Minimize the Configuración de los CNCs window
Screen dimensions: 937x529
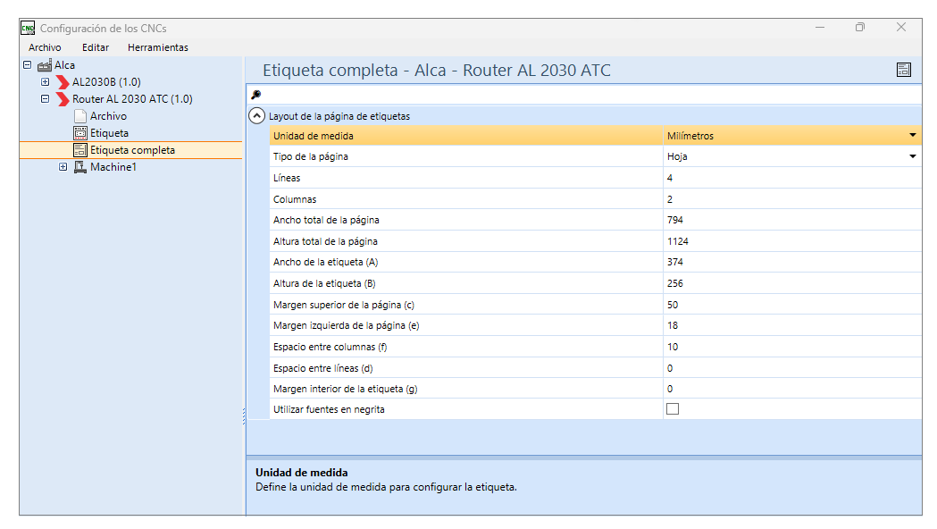pos(820,27)
